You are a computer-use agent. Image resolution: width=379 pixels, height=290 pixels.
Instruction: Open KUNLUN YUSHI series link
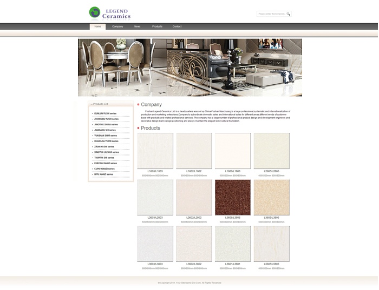[x=105, y=113]
